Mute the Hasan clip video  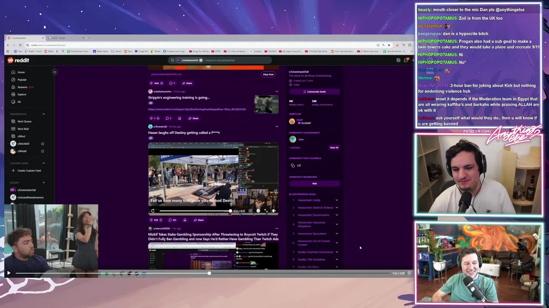pos(274,210)
